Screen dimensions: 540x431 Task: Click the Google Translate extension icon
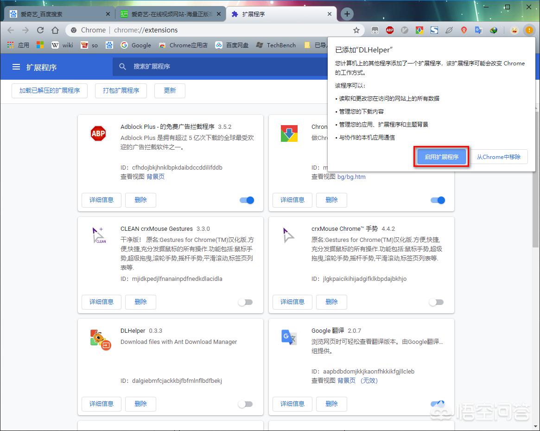[479, 30]
